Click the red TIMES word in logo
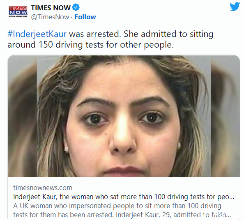Viewport: 244px width, 220px height. coord(18,8)
